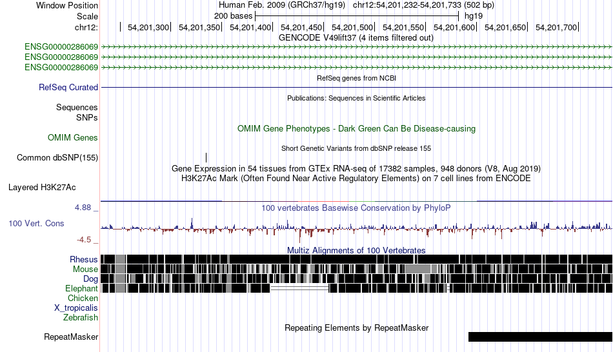Open GENCODE V49lift37 track title
This screenshot has height=352, width=613.
[x=356, y=38]
